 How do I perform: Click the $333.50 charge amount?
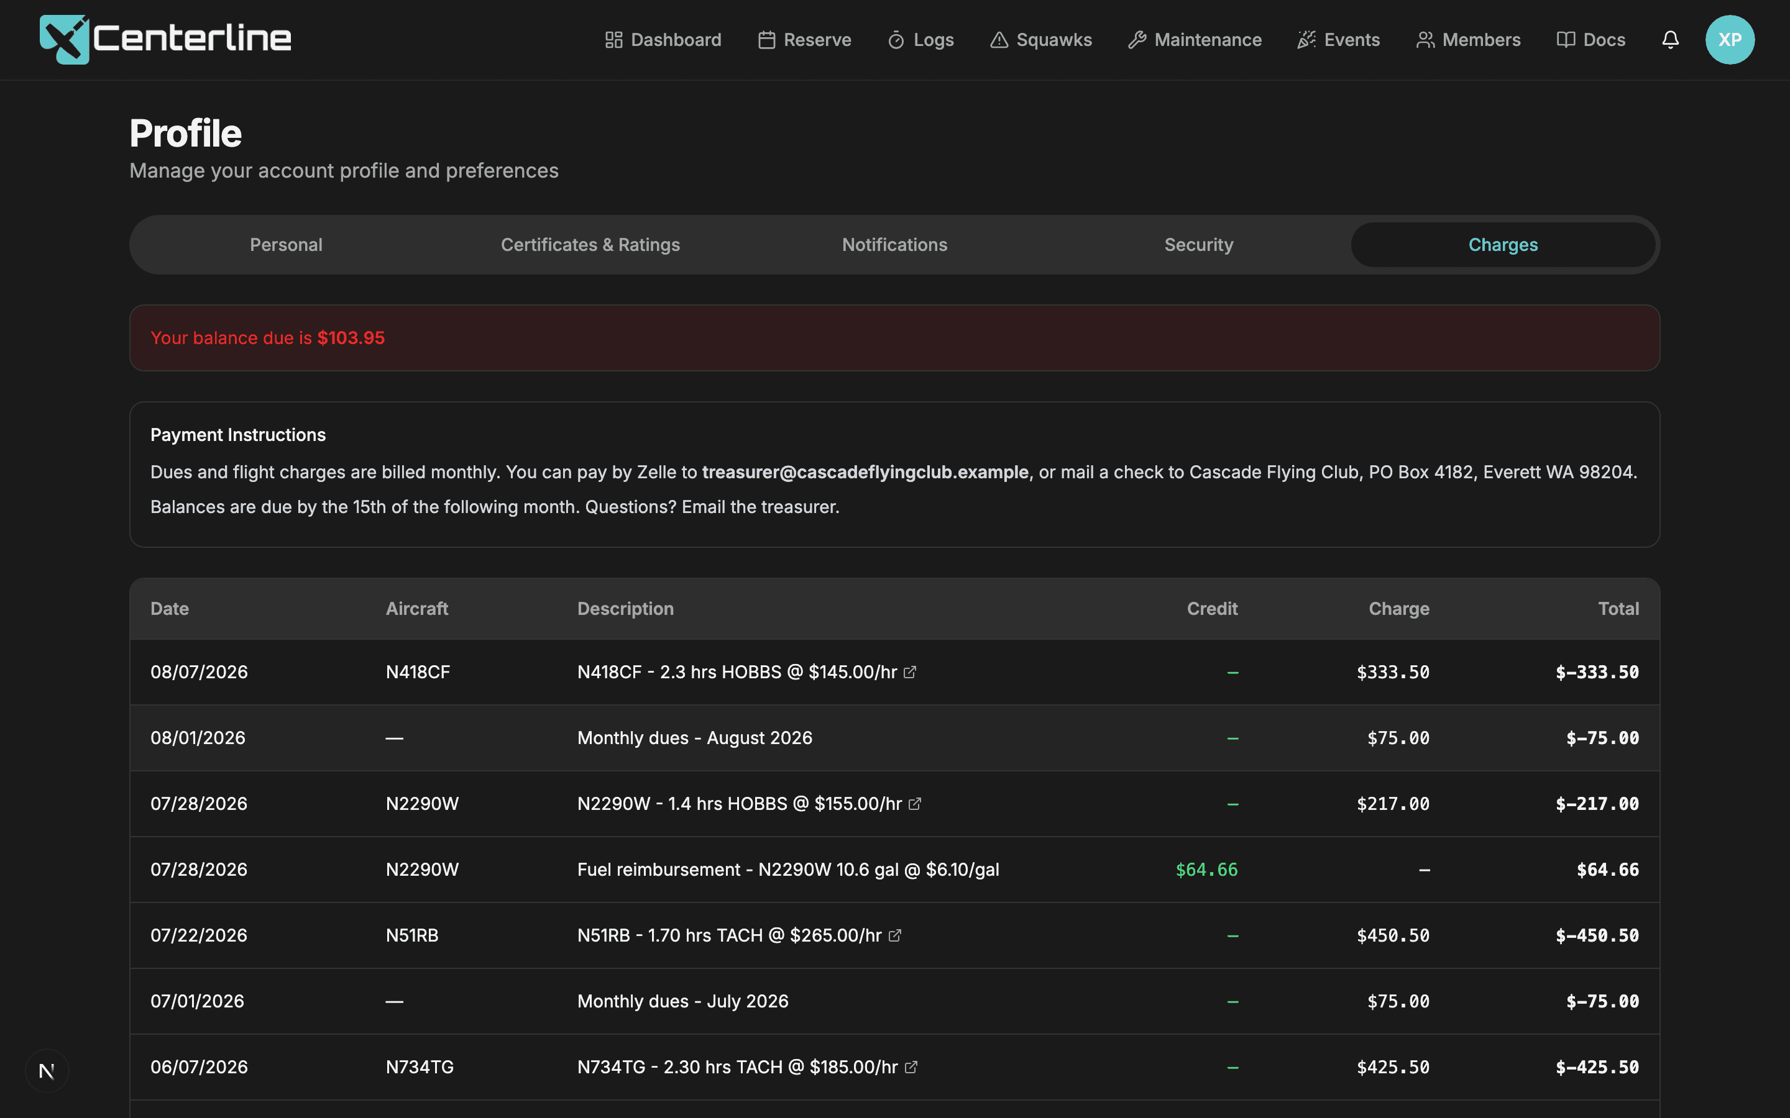click(1393, 672)
